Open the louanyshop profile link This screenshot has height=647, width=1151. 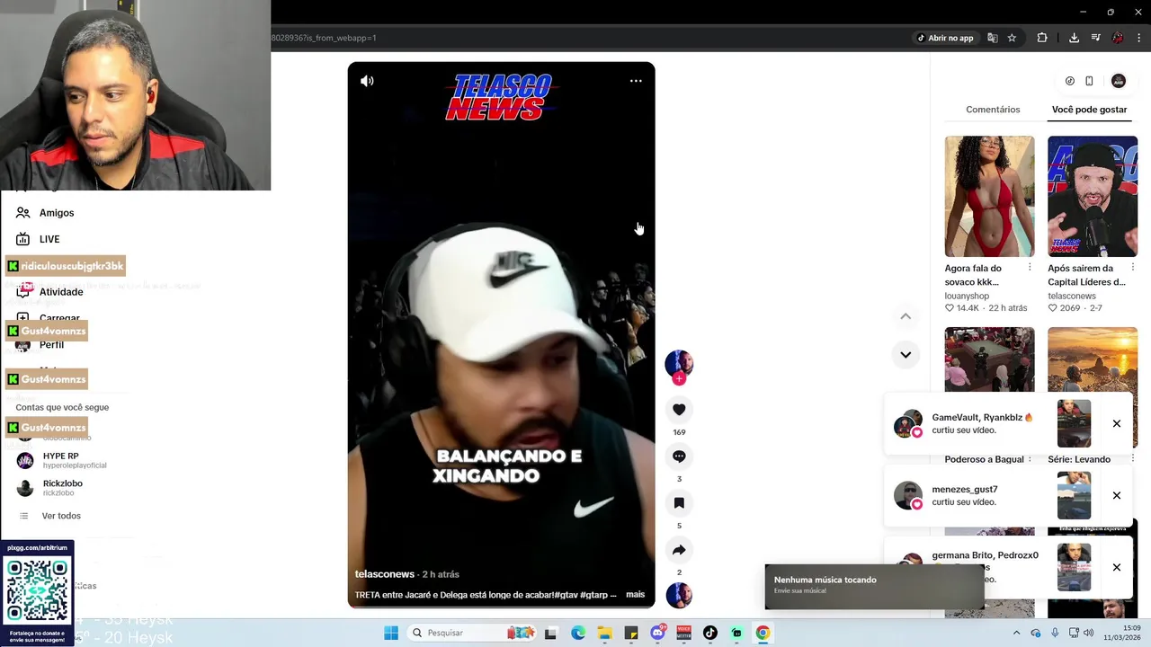pos(967,296)
